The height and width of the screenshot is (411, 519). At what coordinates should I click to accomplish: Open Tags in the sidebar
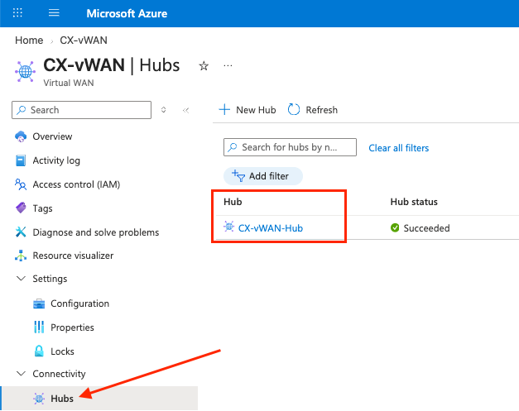pyautogui.click(x=42, y=208)
